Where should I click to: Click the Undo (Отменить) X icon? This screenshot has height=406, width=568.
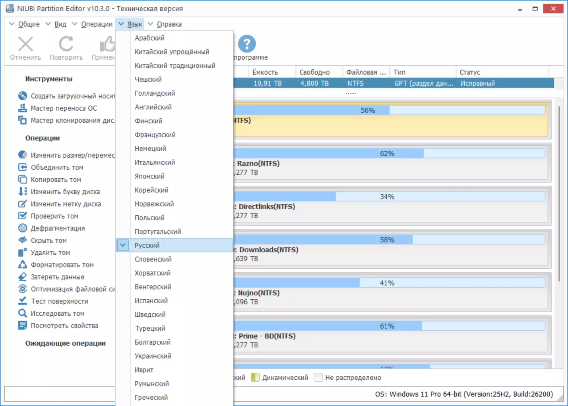click(25, 44)
